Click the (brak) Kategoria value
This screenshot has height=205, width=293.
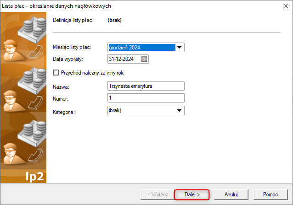[115, 110]
